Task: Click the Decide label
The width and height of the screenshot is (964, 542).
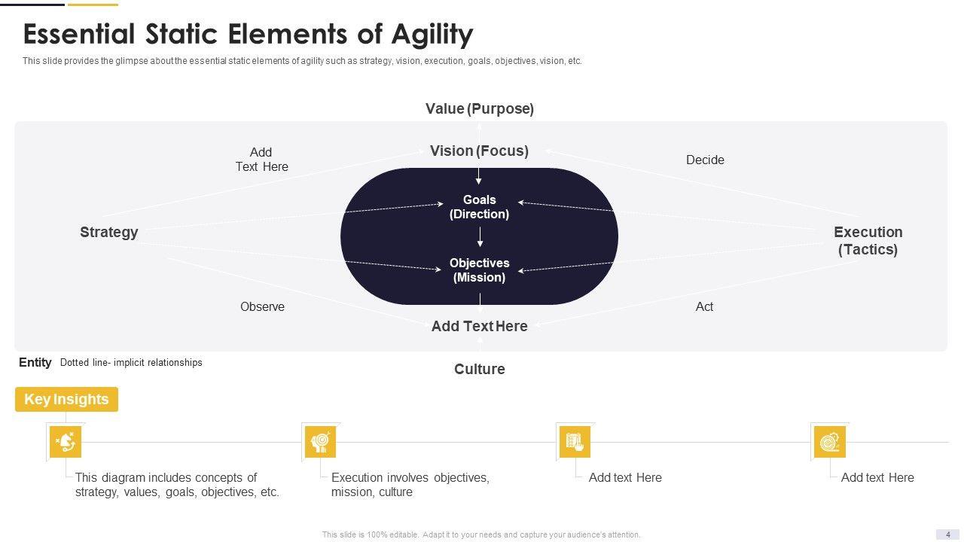Action: (705, 160)
